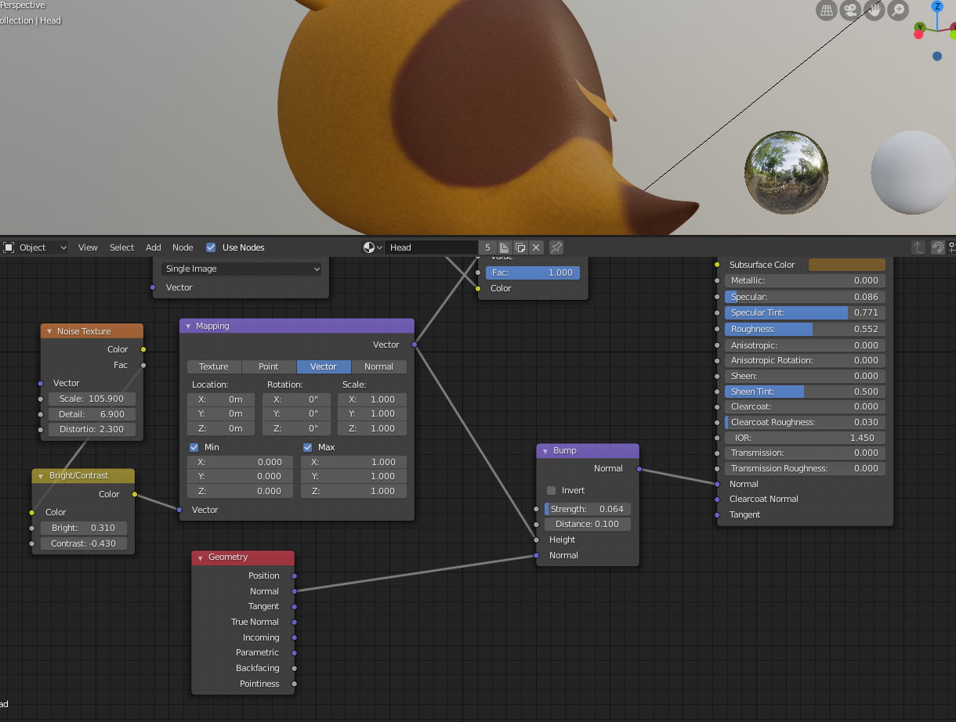
Task: Click the Head material name field
Action: coord(433,247)
